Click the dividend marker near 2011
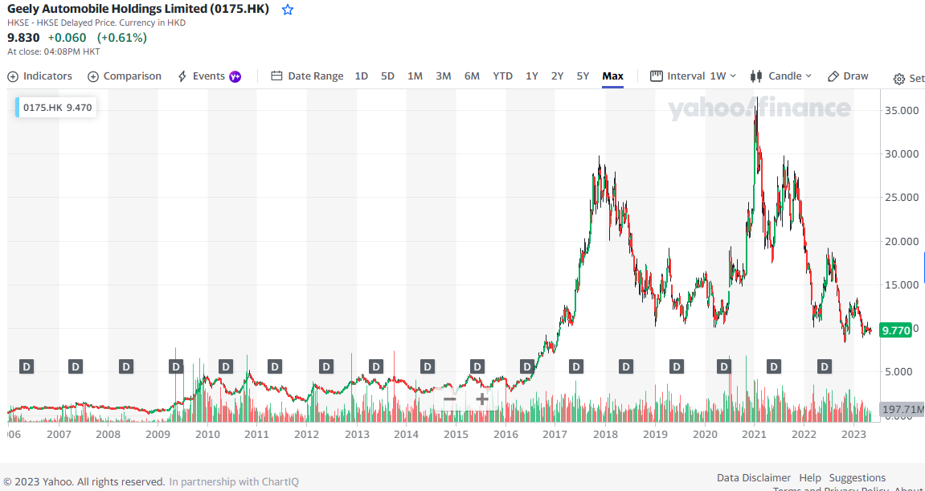Image resolution: width=925 pixels, height=491 pixels. tap(274, 366)
